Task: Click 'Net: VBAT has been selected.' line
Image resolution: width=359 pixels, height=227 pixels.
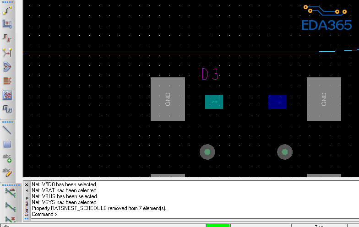Action: click(65, 190)
